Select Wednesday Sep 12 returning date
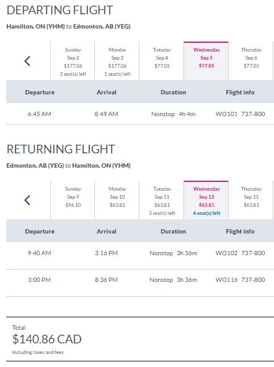 [x=206, y=201]
